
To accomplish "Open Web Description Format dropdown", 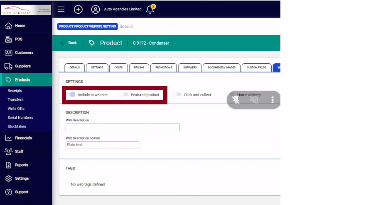I will tap(102, 145).
